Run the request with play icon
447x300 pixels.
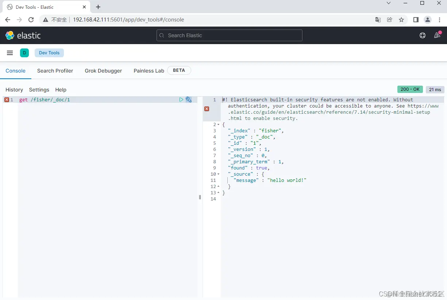pos(181,100)
